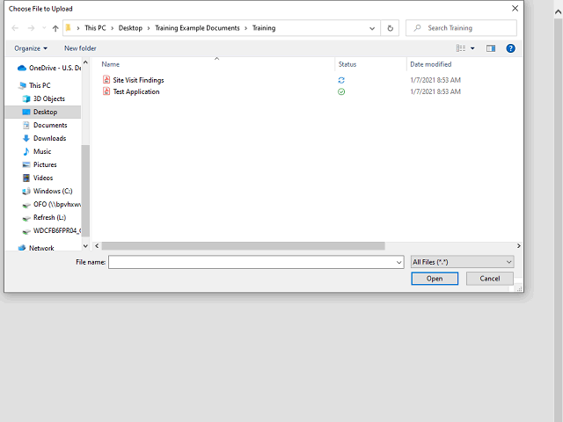Select the WDCFB6FPR04 network drive
Screen dimensions: 563x422
[51, 230]
